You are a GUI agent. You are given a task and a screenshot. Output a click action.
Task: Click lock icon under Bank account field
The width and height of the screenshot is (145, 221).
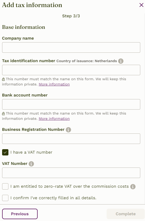[x=3, y=114]
